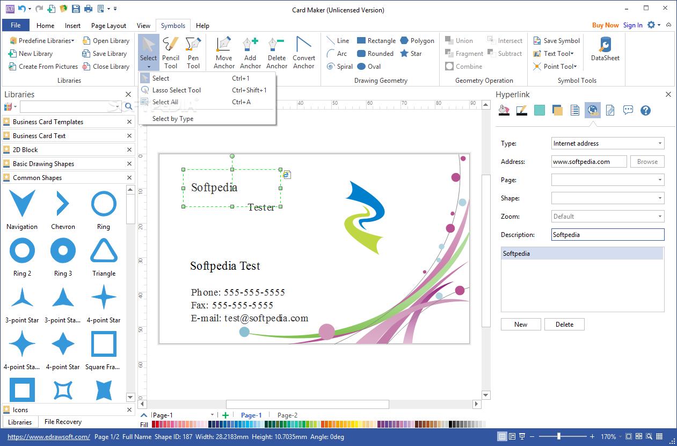677x446 pixels.
Task: Select the Polygon geometry tool
Action: [417, 41]
